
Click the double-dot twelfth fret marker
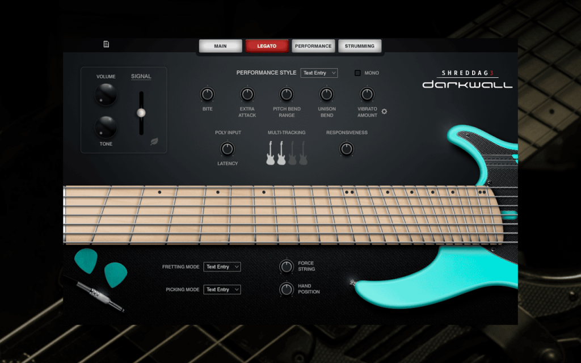pos(350,192)
